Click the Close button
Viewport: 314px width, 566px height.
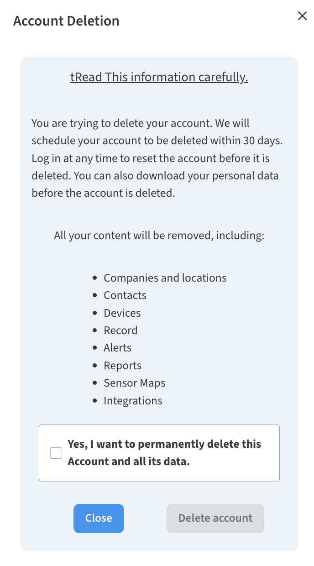pos(99,518)
